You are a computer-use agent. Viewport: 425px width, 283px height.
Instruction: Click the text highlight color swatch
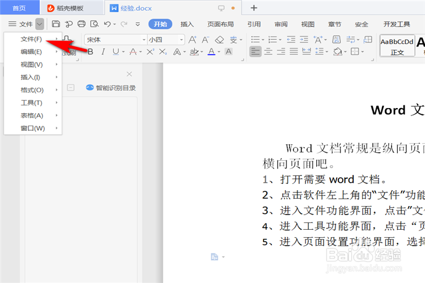194,52
